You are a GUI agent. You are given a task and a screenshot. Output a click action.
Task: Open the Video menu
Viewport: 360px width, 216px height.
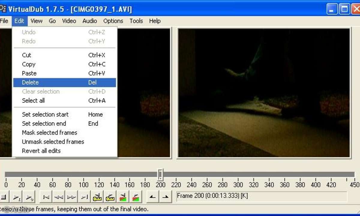pyautogui.click(x=69, y=21)
